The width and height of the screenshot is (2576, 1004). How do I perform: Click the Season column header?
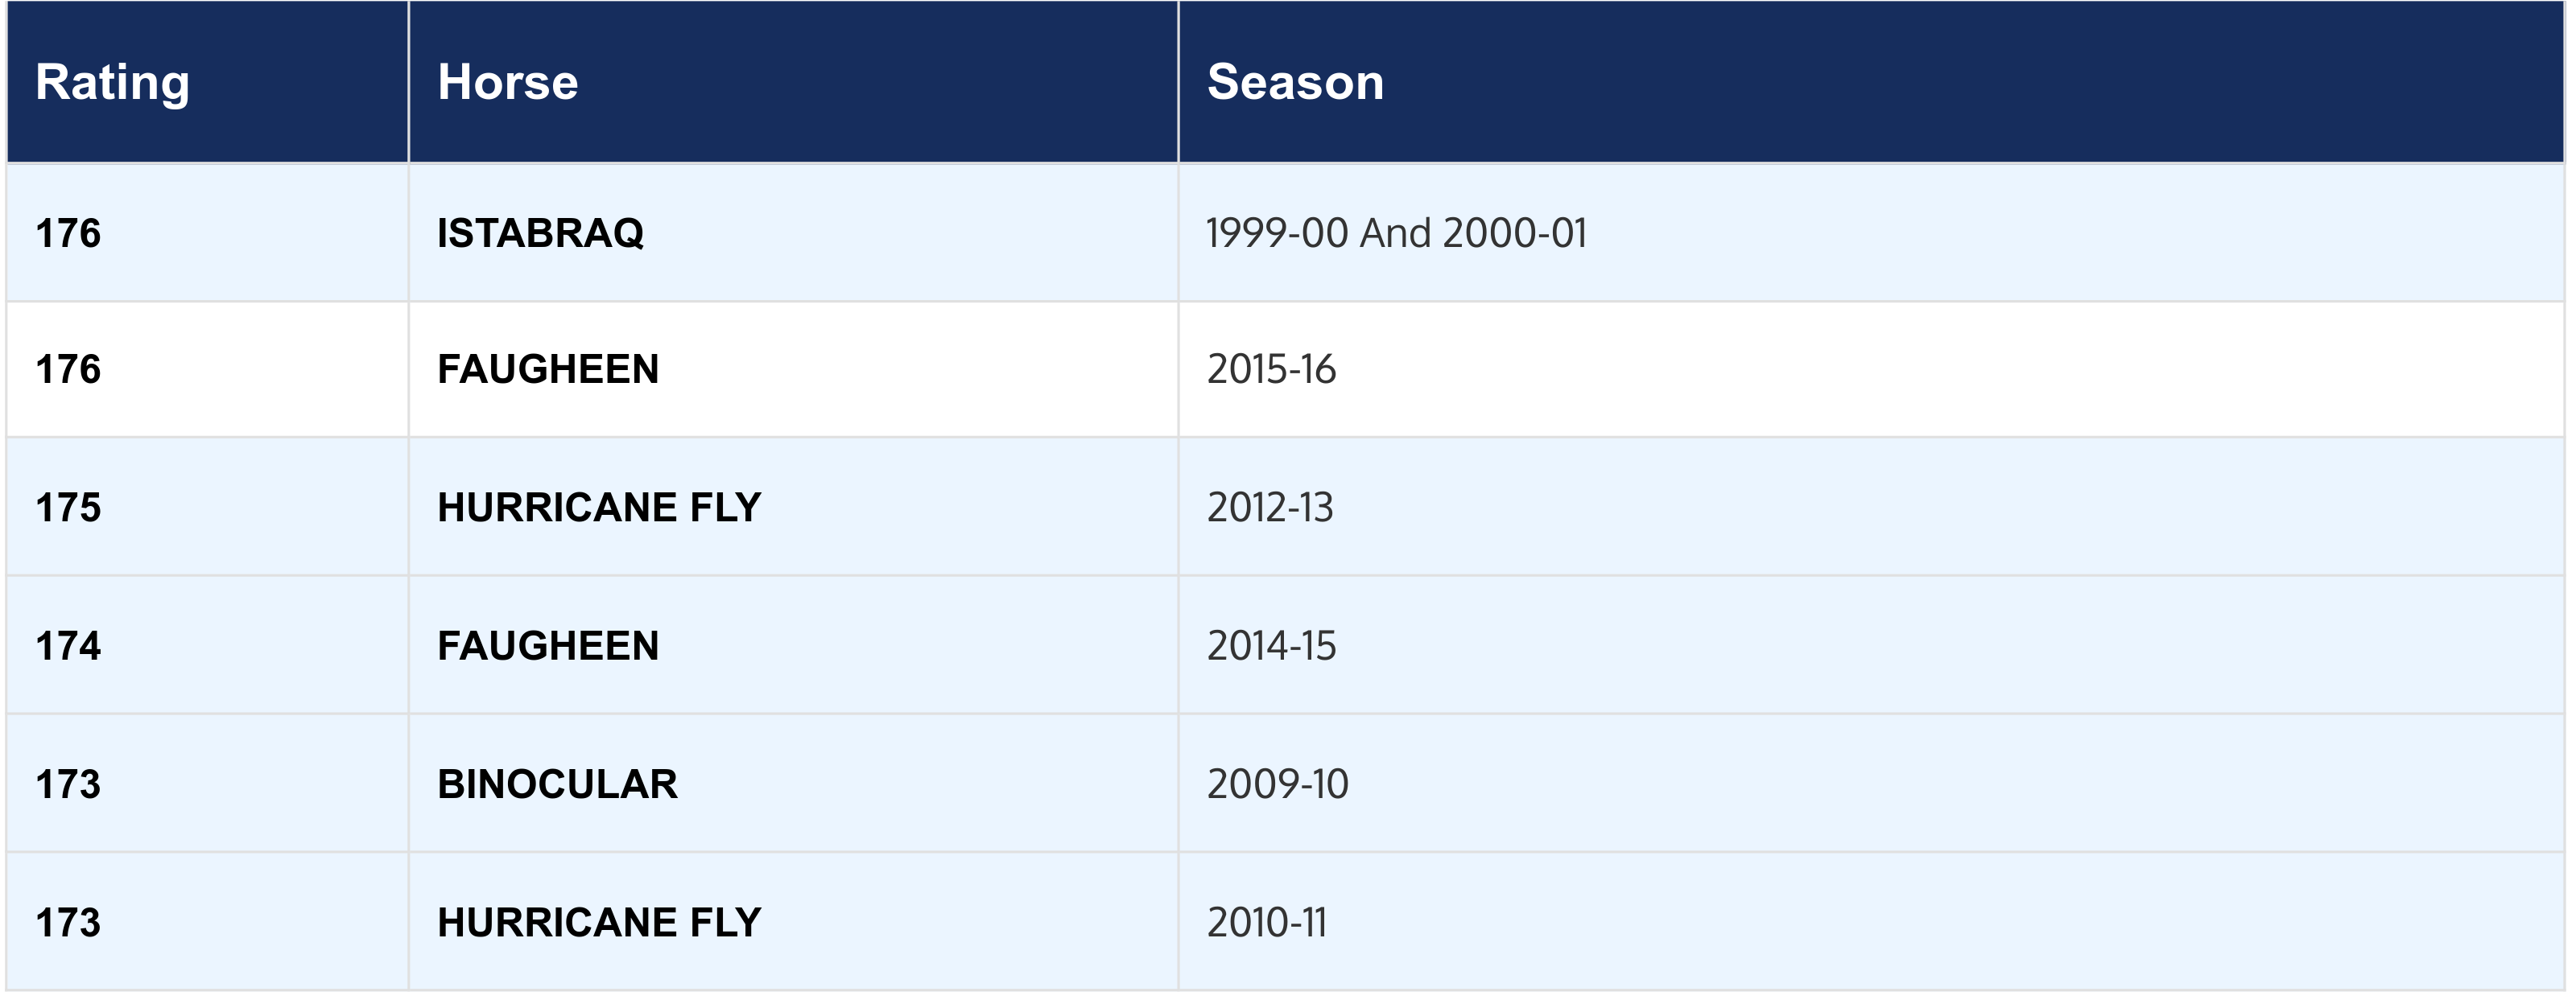(x=1871, y=82)
